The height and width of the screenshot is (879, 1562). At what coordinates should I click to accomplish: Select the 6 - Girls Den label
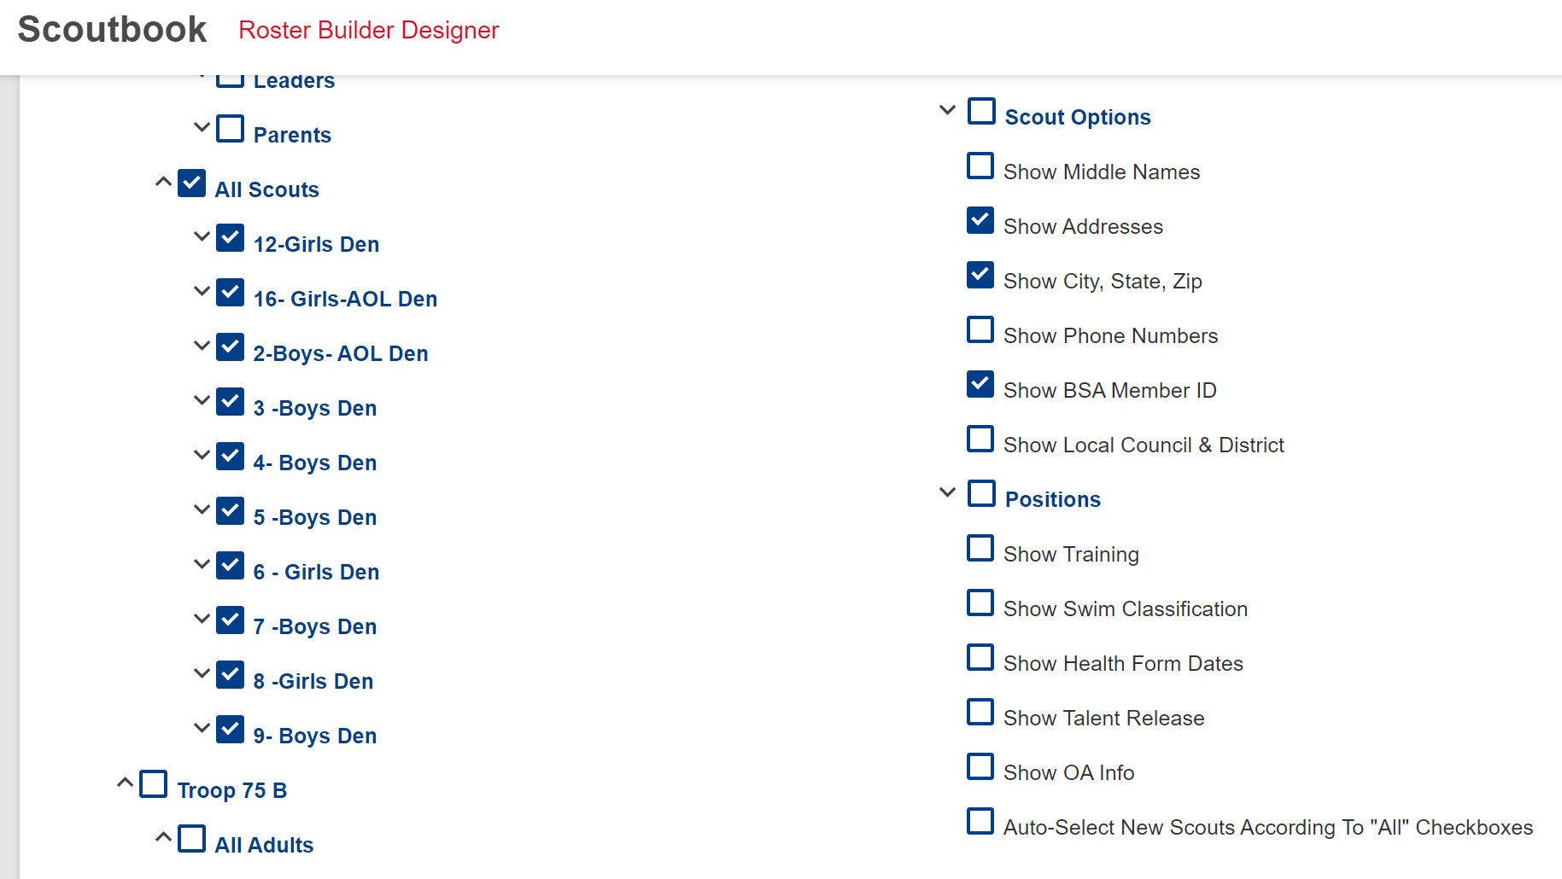316,572
